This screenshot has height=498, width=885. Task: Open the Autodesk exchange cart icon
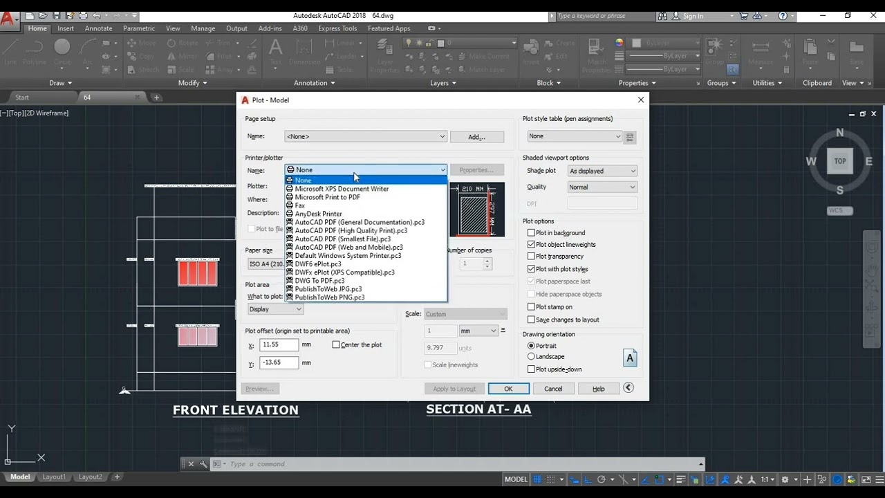click(744, 15)
